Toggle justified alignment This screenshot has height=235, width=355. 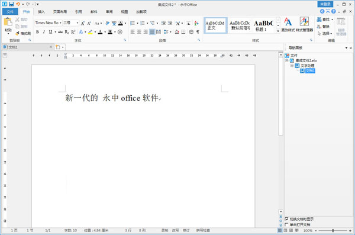152,32
